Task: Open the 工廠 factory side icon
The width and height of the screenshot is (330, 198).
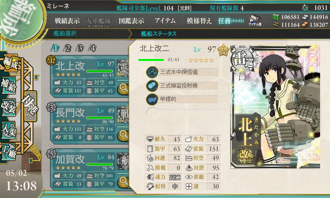Action: coord(9,152)
